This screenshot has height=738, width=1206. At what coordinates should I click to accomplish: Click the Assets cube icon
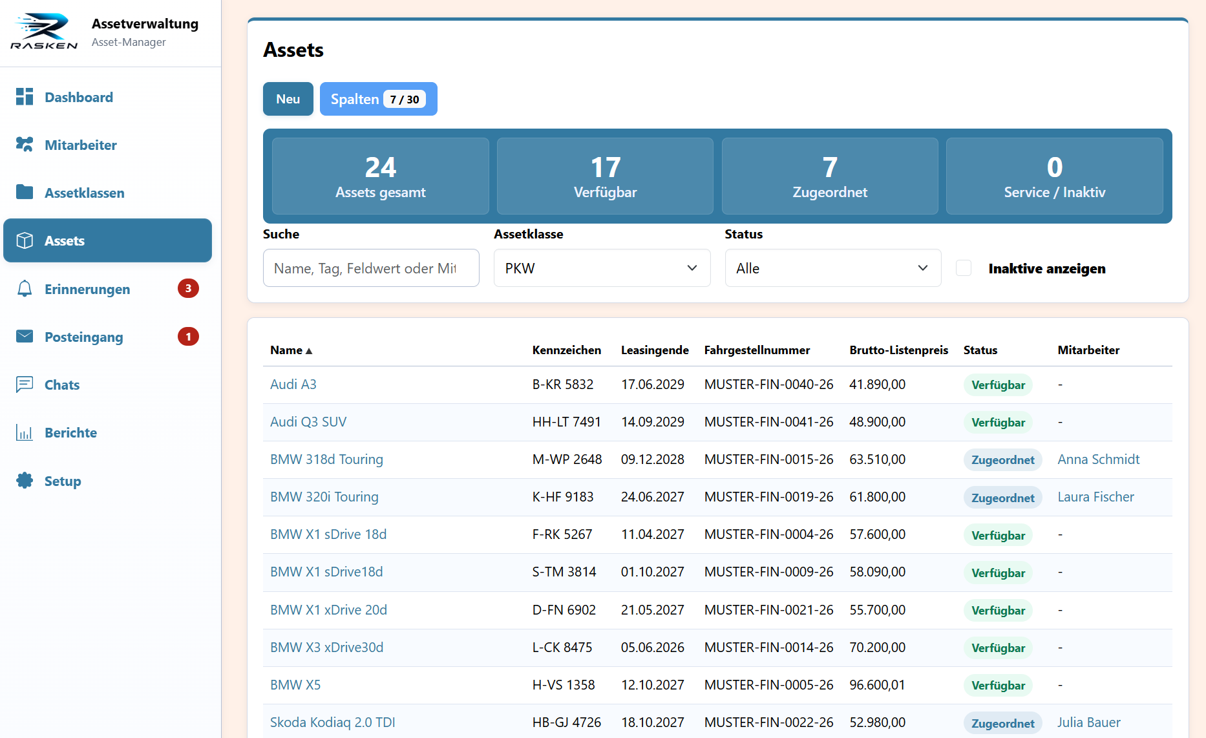pyautogui.click(x=25, y=240)
